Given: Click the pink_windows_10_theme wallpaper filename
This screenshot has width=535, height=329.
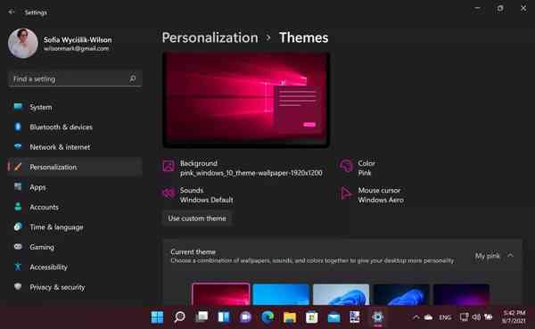Looking at the screenshot, I should tap(251, 173).
